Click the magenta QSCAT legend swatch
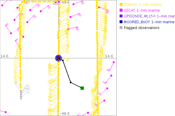 pyautogui.click(x=121, y=10)
